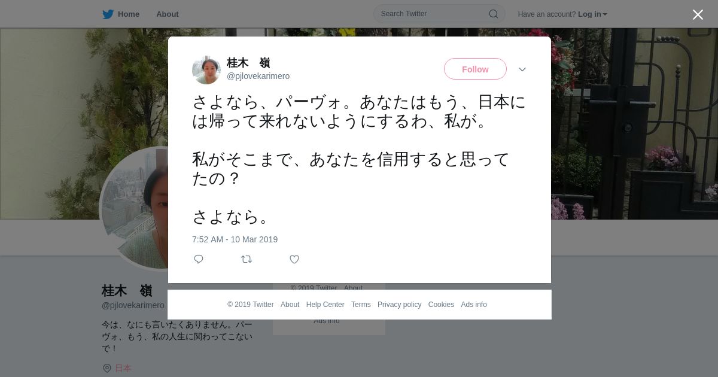Open the Log in dropdown

point(592,14)
